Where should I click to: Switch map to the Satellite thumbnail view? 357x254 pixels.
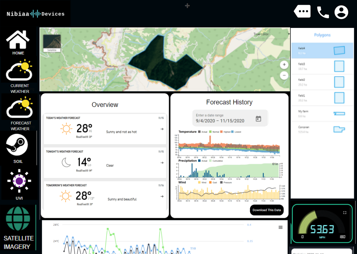coord(52,43)
